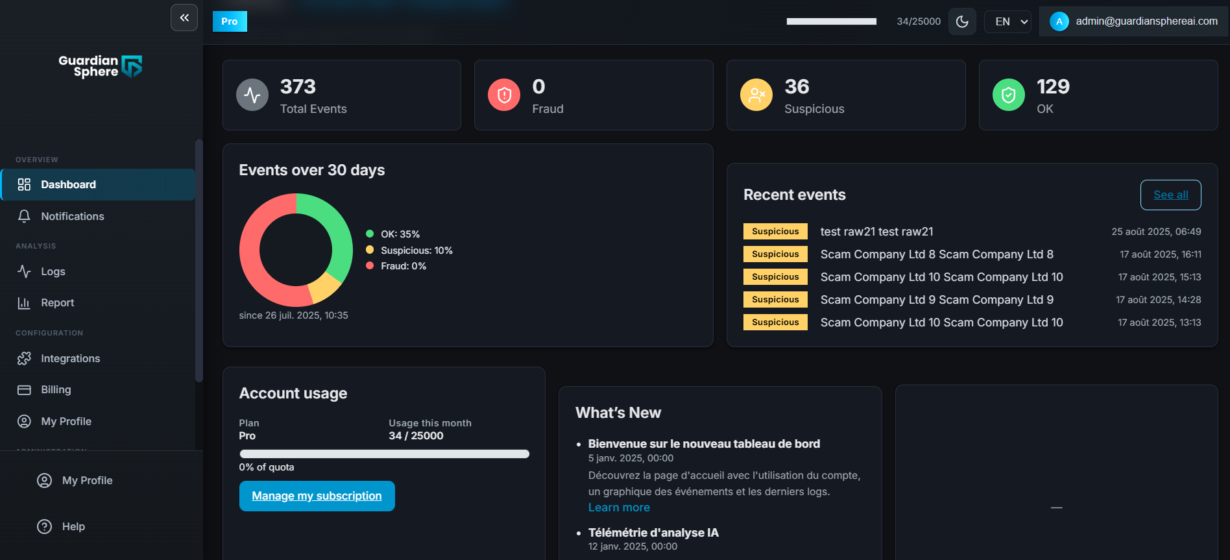Click the yellow Suspicious user icon
This screenshot has height=560, width=1230.
[x=756, y=95]
